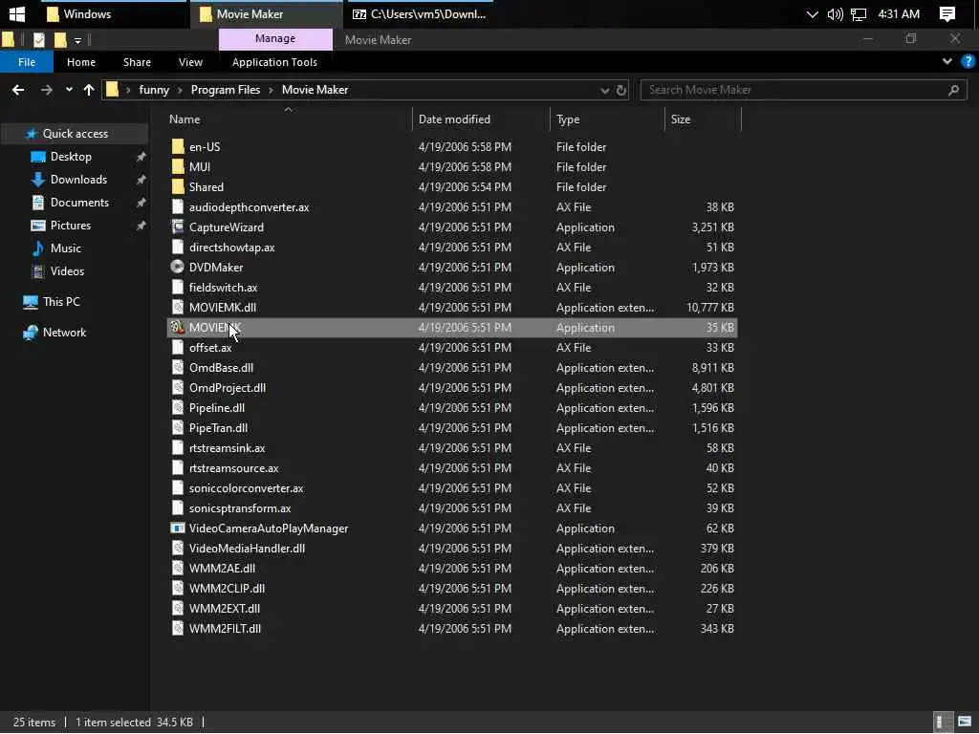The height and width of the screenshot is (734, 979).
Task: Click the New Folder quick access toolbar icon
Action: (60, 40)
